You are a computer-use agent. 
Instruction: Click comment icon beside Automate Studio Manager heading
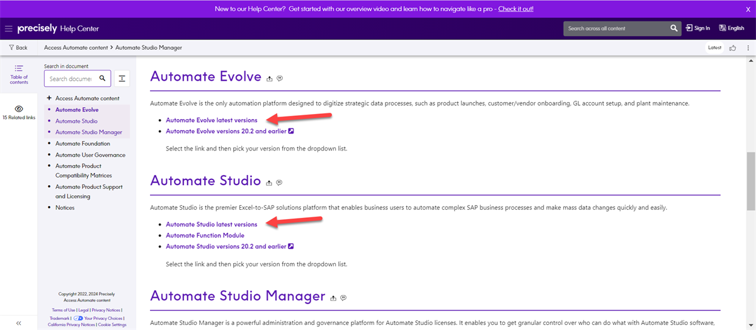(x=343, y=298)
